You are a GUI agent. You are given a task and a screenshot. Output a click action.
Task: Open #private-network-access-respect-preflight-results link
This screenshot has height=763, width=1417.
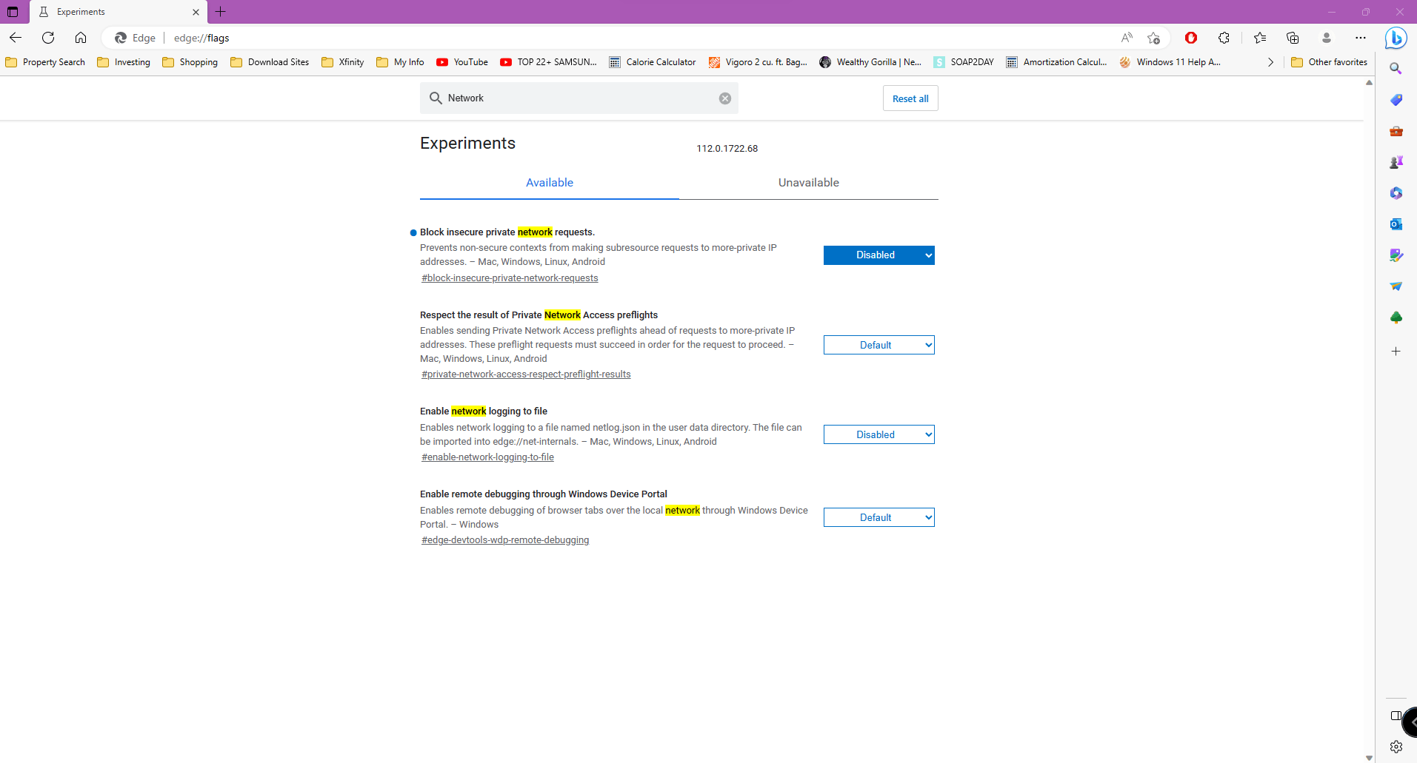coord(526,374)
